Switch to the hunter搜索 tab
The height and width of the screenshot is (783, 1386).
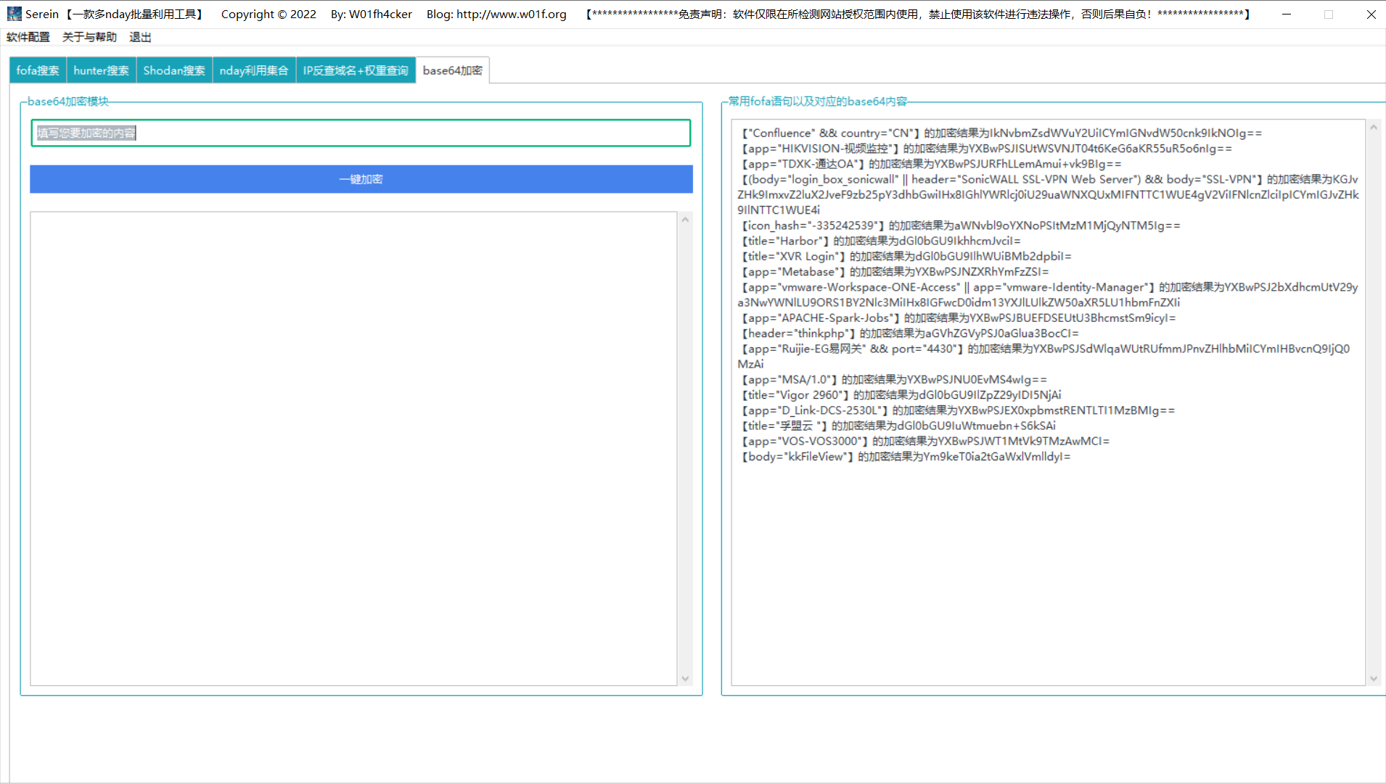(x=102, y=70)
